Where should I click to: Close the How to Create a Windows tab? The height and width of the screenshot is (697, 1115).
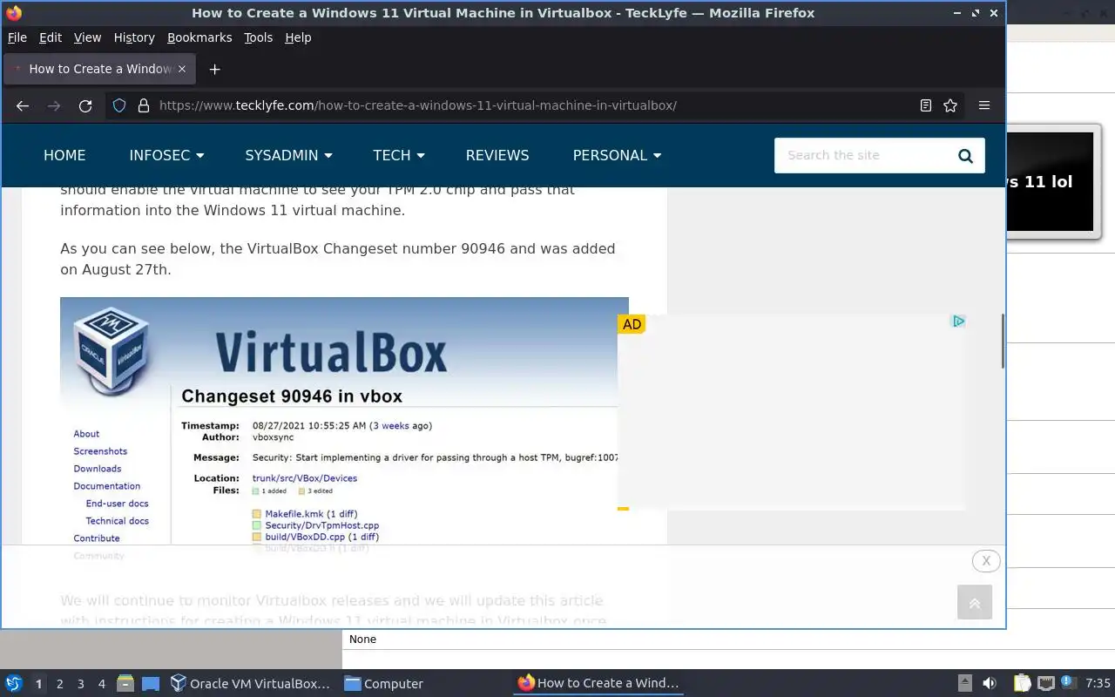(181, 69)
